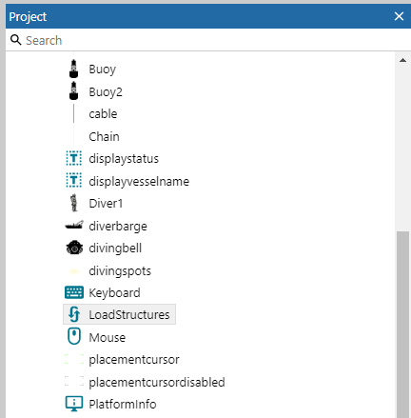
Task: Select the Diver1 sprite icon
Action: pyautogui.click(x=74, y=203)
